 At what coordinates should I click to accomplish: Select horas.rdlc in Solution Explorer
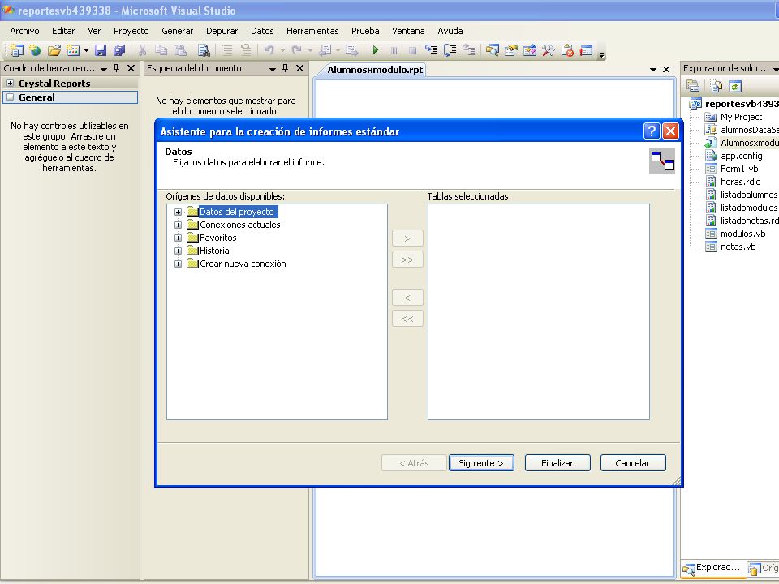pyautogui.click(x=740, y=181)
